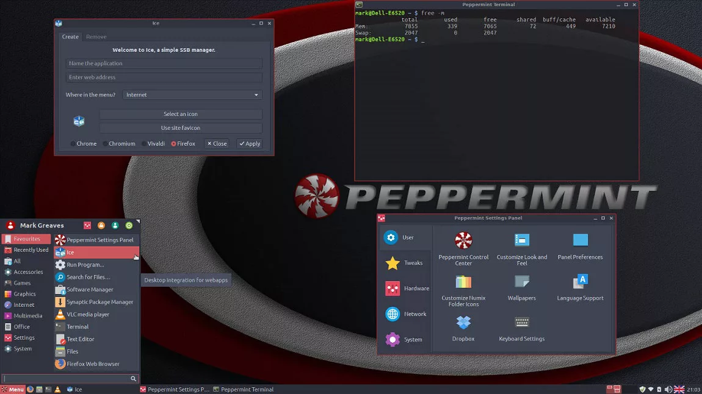Viewport: 702px width, 394px height.
Task: Switch to Peppermint Terminal taskbar entry
Action: click(243, 390)
